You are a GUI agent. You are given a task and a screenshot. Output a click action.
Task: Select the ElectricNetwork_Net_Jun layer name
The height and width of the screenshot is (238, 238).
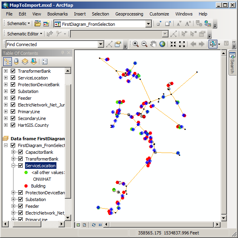[41, 105]
